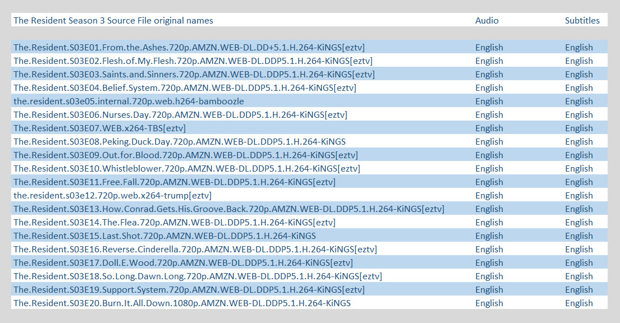Viewport: 620px width, 323px height.
Task: Click the Audio cell for S03E14 The.Flea
Action: [x=489, y=222]
